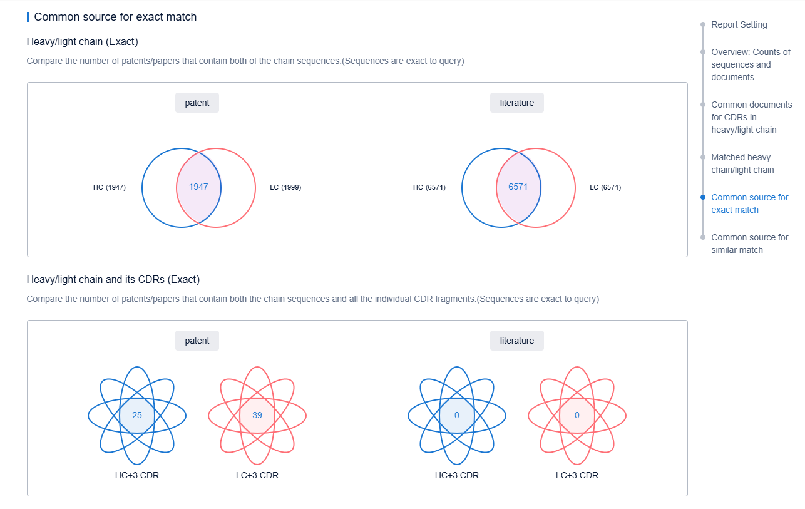This screenshot has width=805, height=509.
Task: Click the literature Venn overlap value 6571
Action: [518, 187]
